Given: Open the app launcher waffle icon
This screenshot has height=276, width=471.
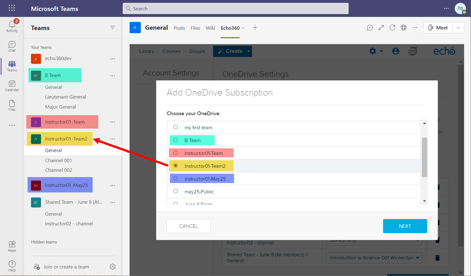Looking at the screenshot, I should pos(12,8).
